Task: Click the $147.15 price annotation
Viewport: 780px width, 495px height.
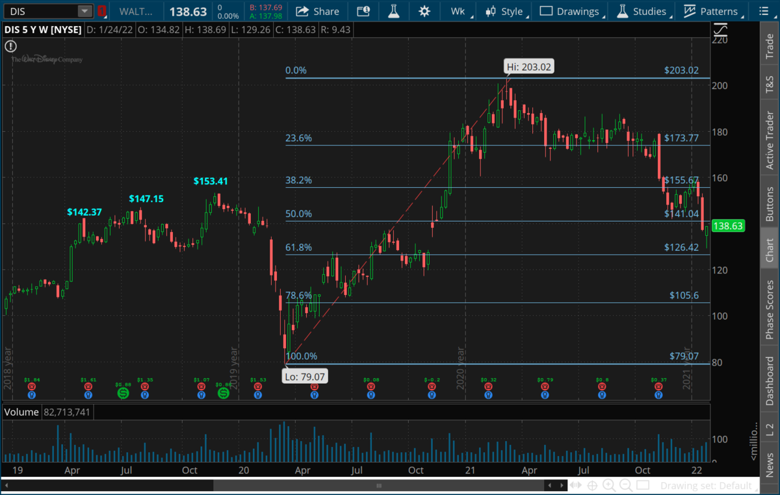Action: pos(146,198)
